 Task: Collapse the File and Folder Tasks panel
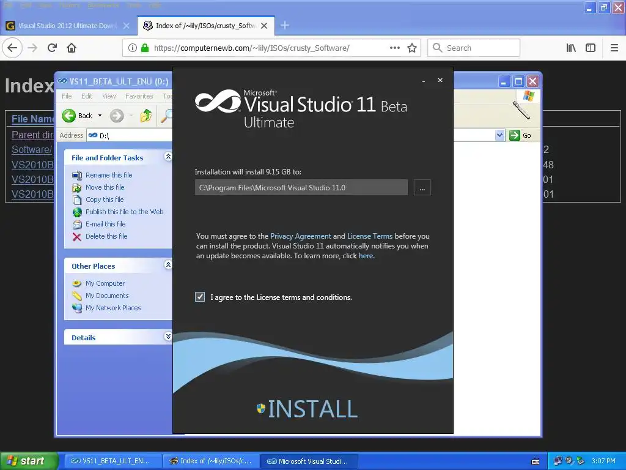(x=168, y=157)
